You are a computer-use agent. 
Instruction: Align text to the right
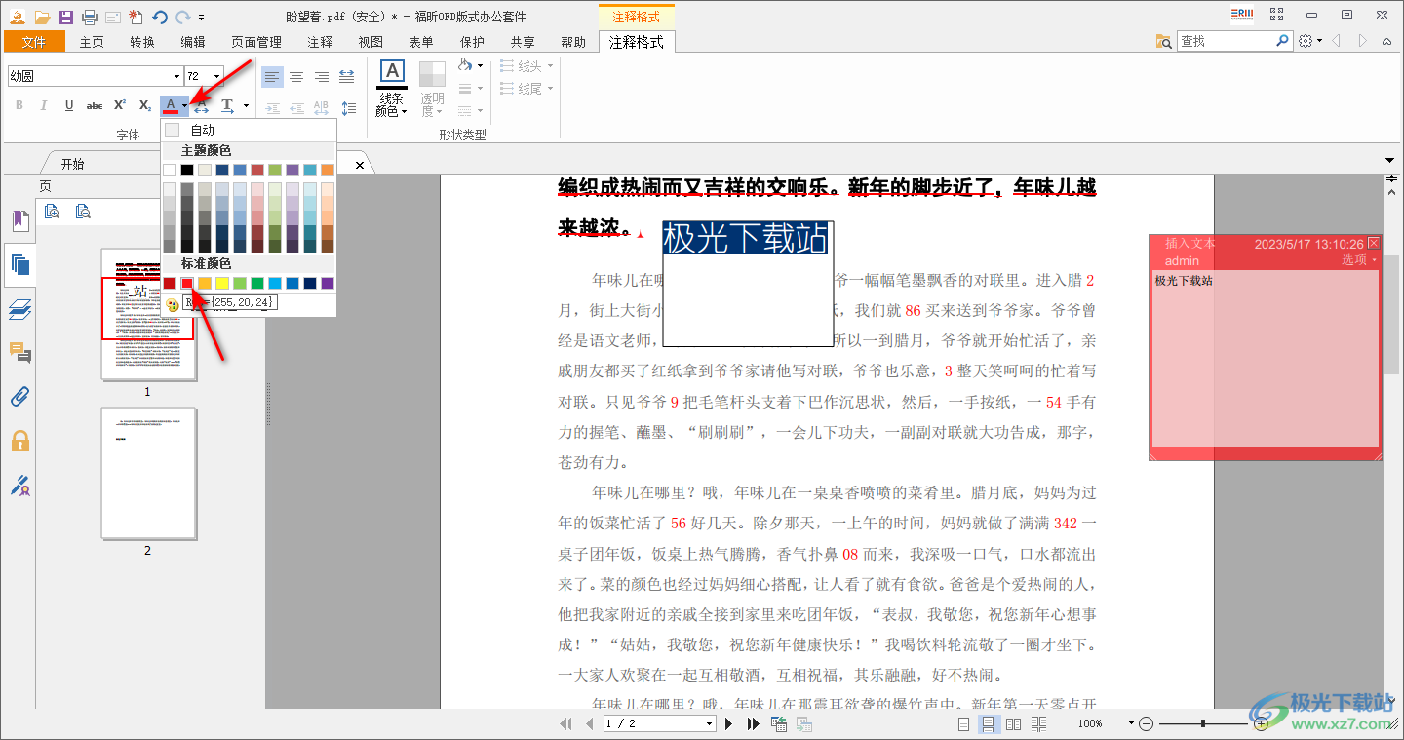pos(322,77)
